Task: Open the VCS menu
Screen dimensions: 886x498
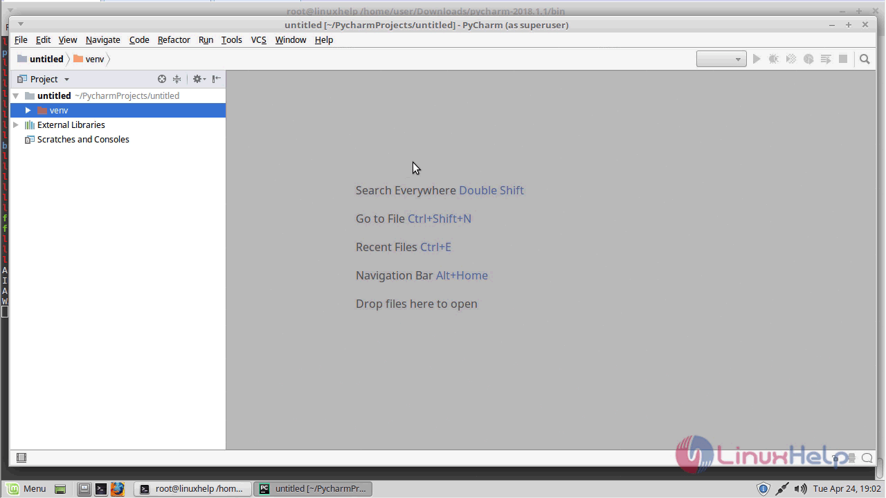Action: click(x=258, y=40)
